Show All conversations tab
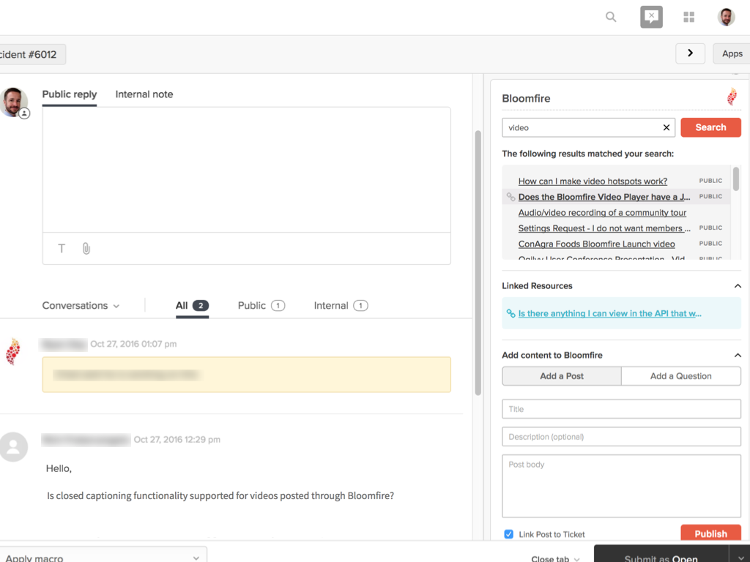This screenshot has width=750, height=562. point(192,305)
